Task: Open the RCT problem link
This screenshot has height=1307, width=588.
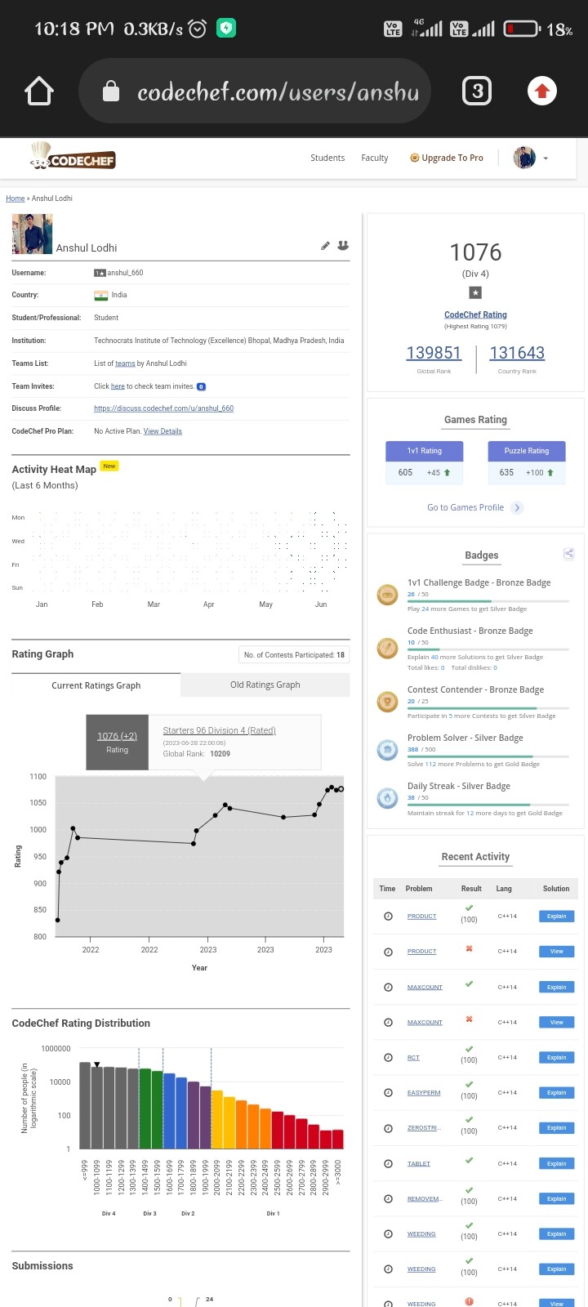Action: pyautogui.click(x=413, y=1058)
